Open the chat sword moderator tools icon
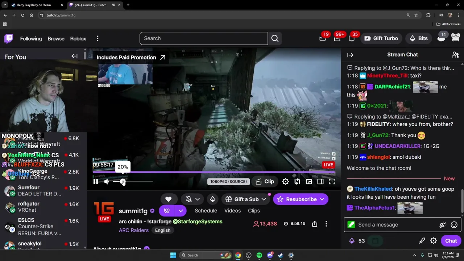Viewport: 464px width, 261px height. [422, 241]
